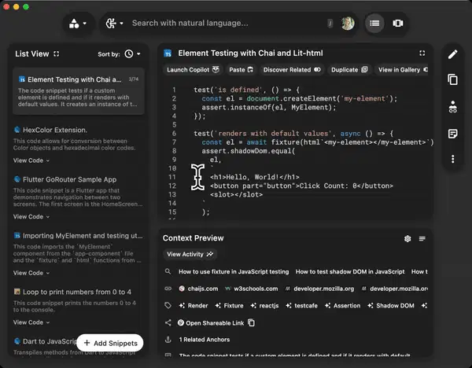Click the person link icon in right sidebar
The image size is (472, 368).
pos(453,107)
